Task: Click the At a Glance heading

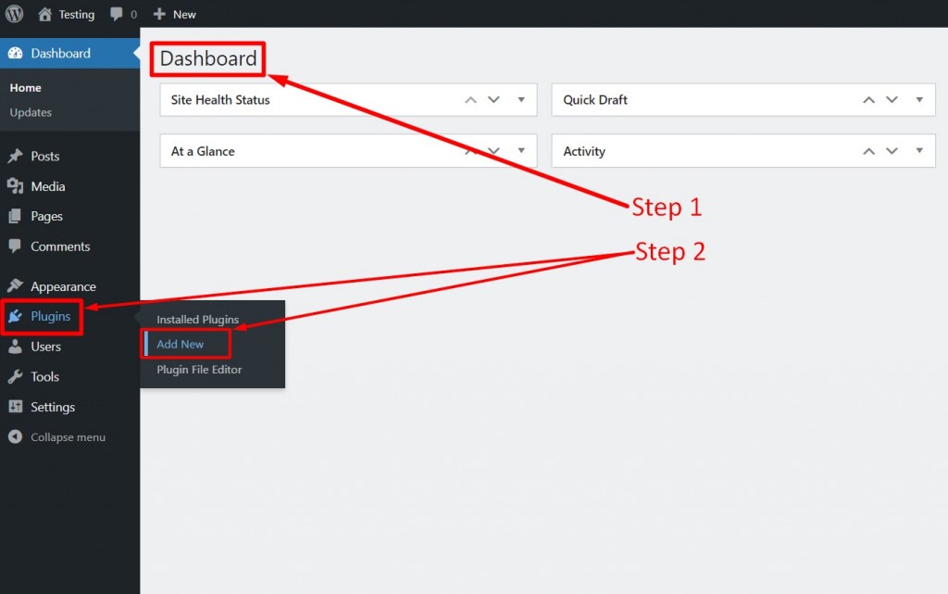Action: click(203, 151)
